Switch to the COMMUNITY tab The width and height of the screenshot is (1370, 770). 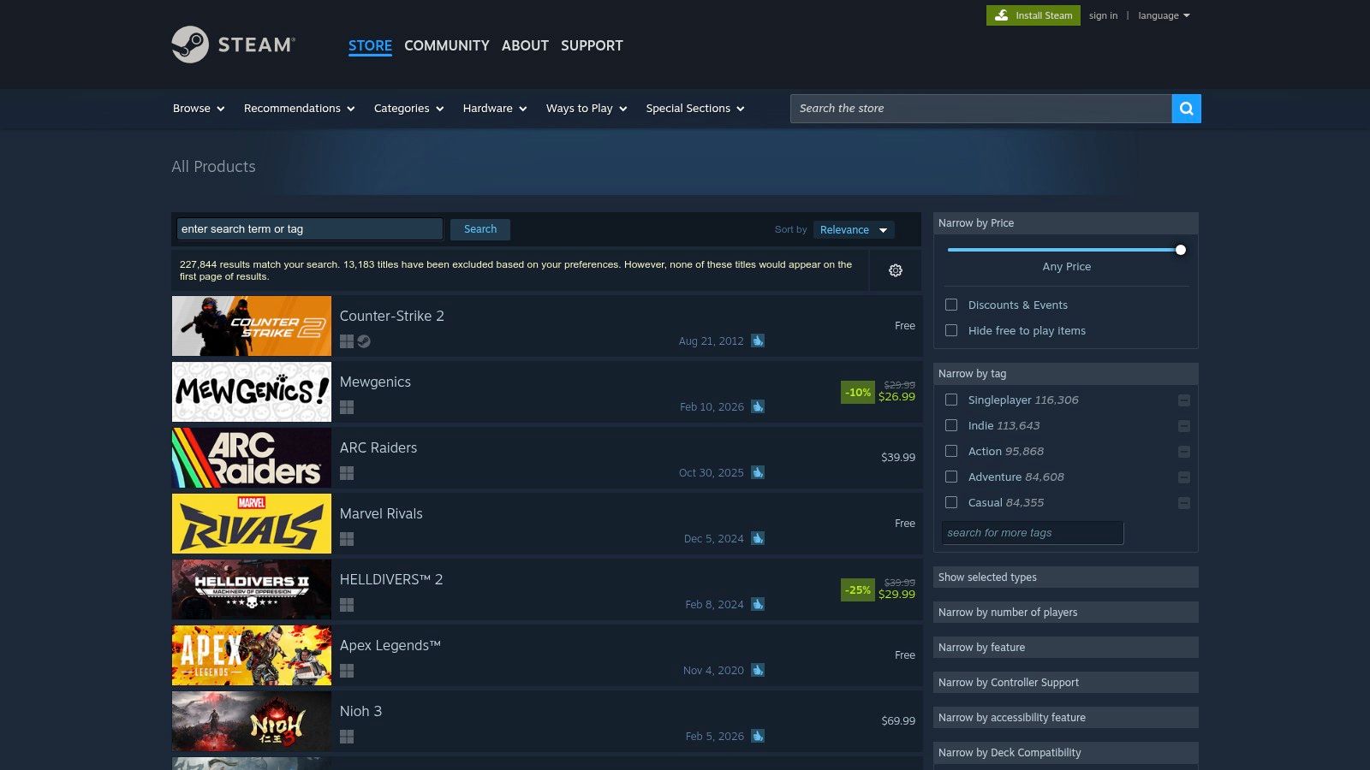(446, 45)
